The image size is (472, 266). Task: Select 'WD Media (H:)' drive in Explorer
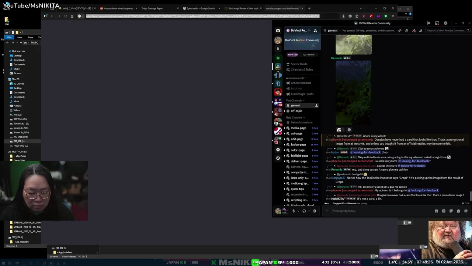(21, 137)
